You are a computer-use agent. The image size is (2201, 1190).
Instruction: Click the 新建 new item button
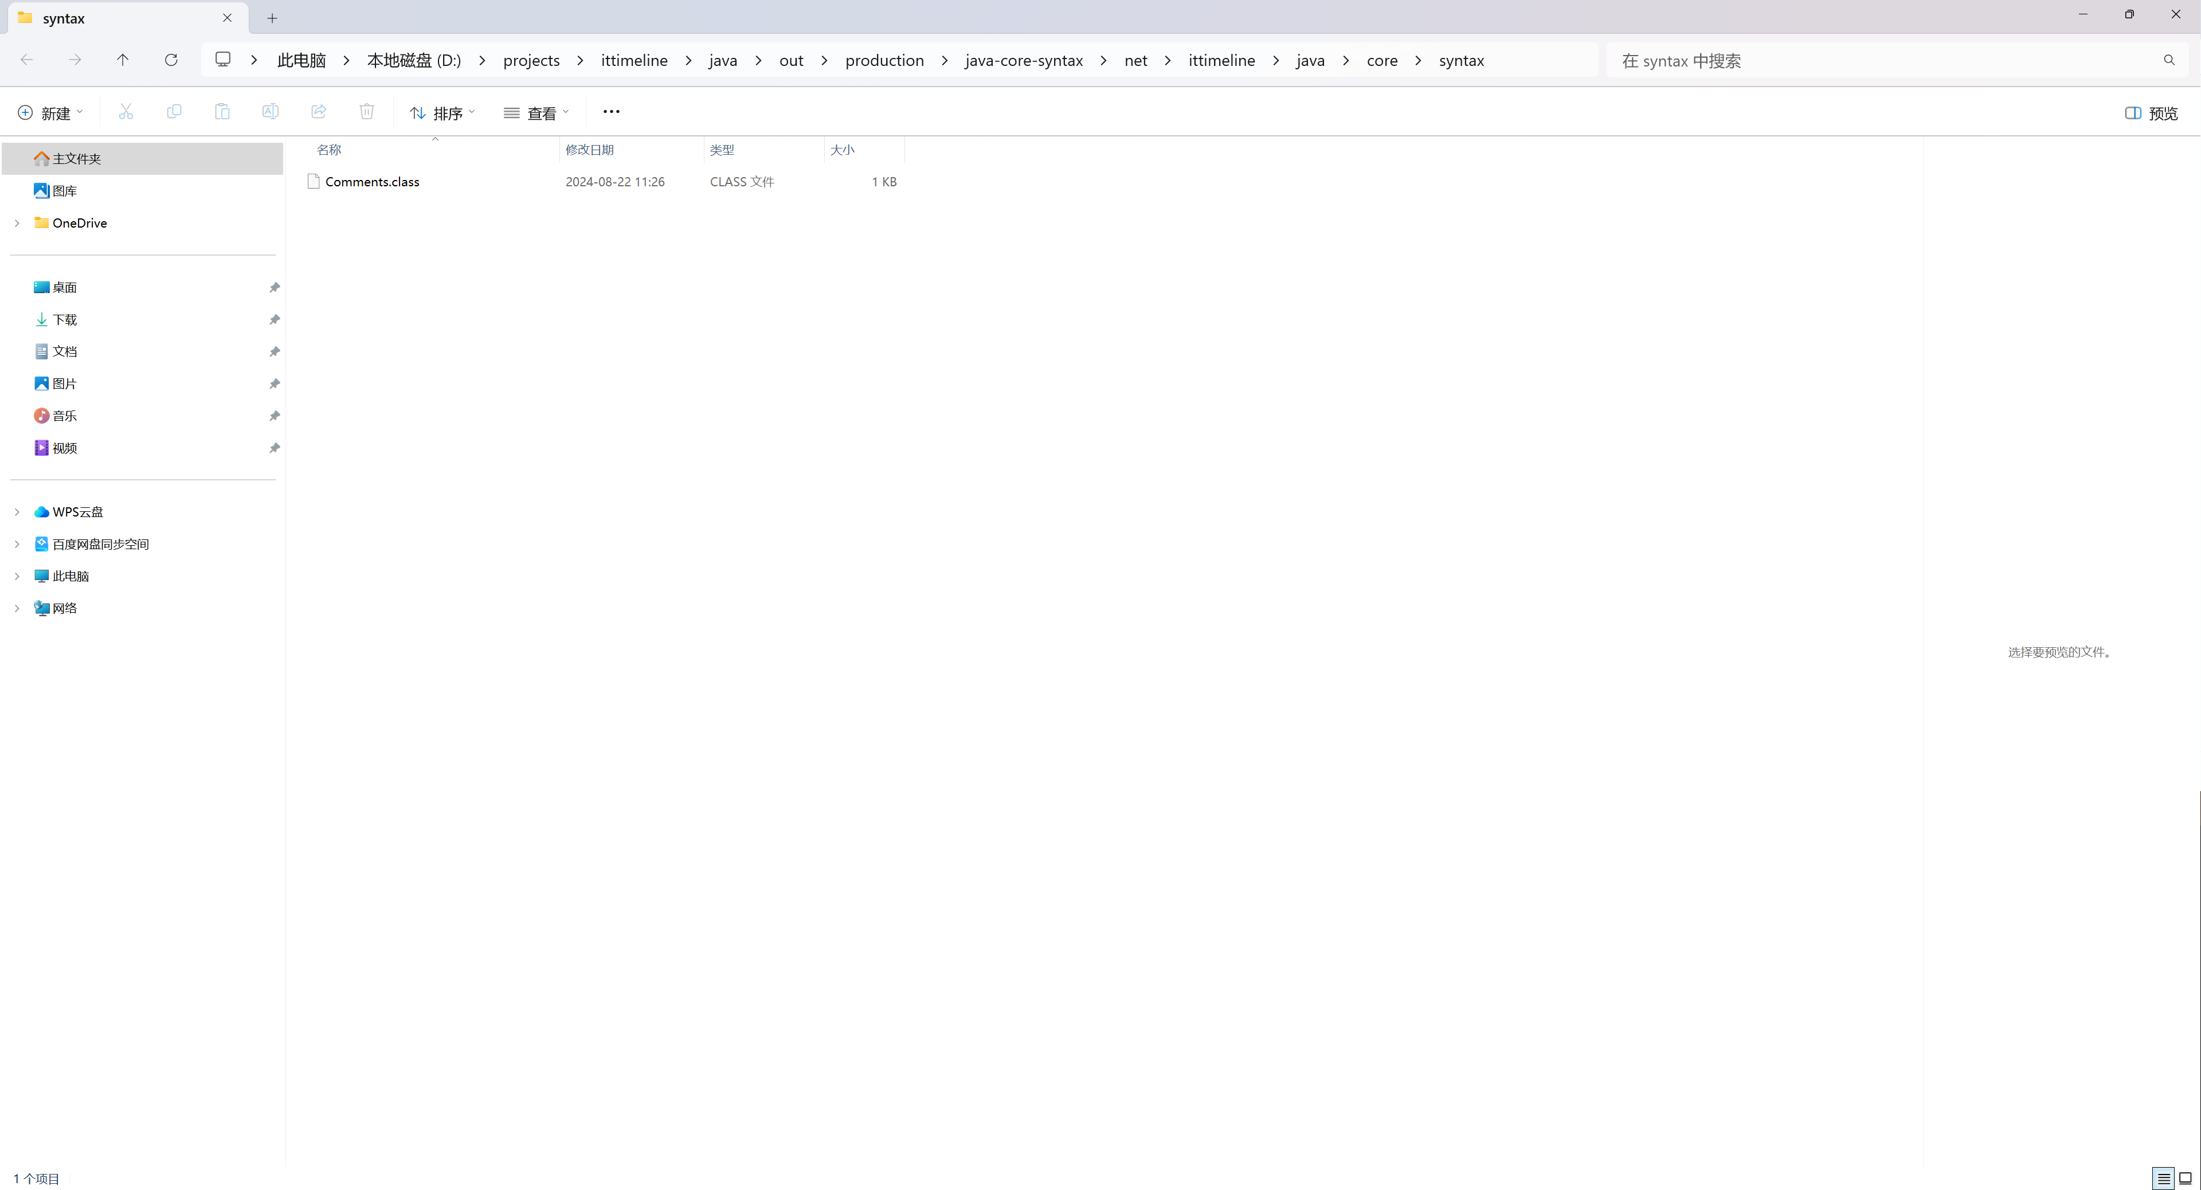pos(50,113)
